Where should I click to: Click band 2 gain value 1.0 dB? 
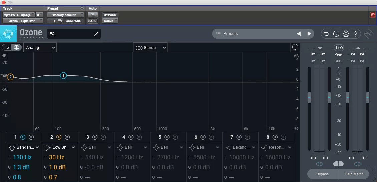click(57, 167)
